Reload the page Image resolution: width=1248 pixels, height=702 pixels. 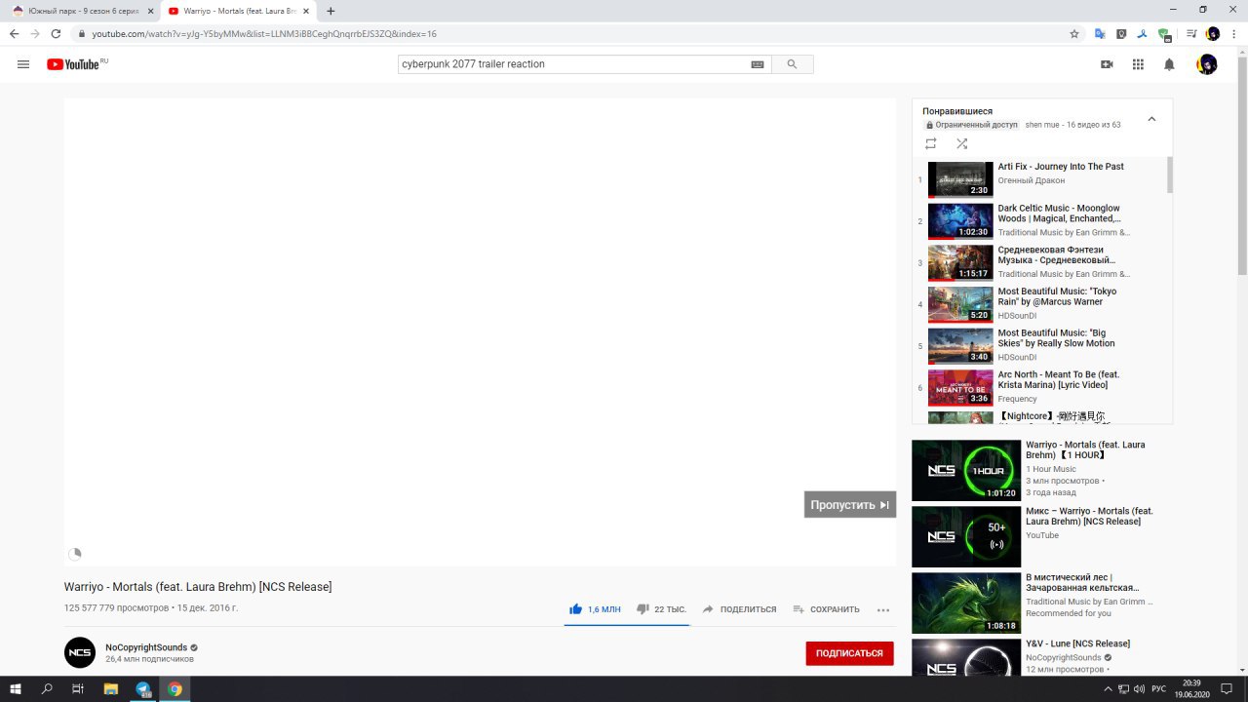[56, 33]
